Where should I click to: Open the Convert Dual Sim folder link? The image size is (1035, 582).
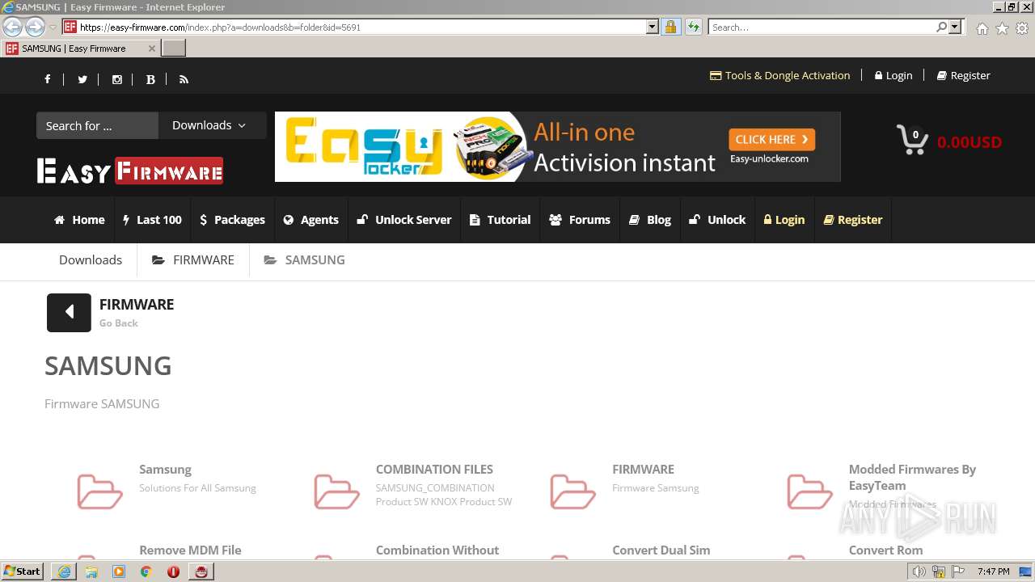[661, 550]
